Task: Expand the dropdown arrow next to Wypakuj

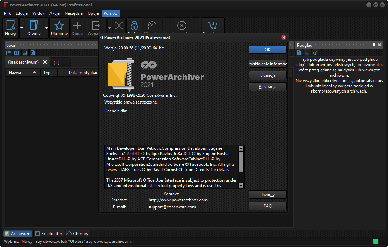Action: coord(109,28)
